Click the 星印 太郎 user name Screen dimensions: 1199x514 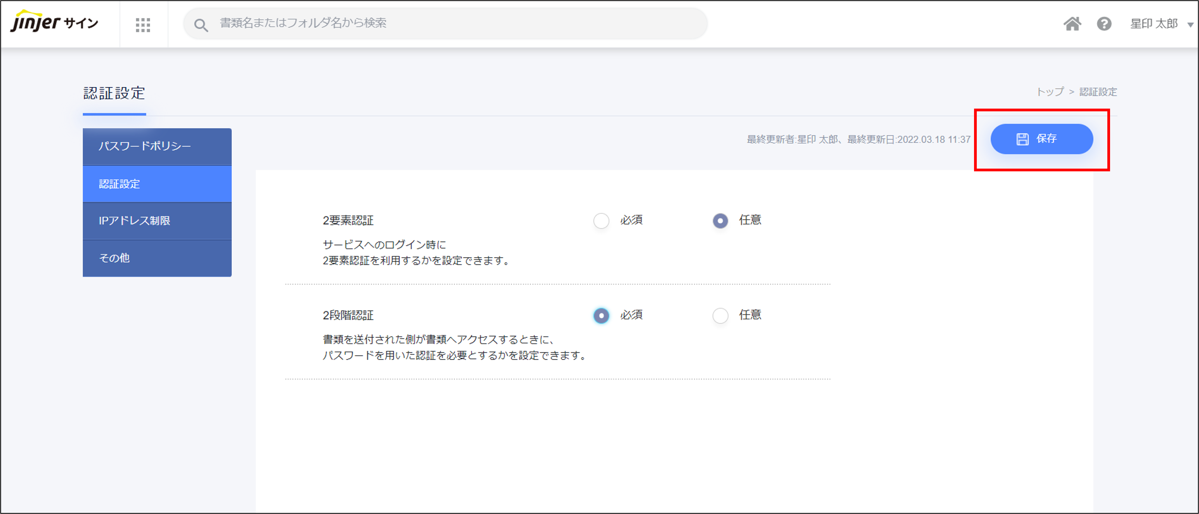tap(1153, 23)
